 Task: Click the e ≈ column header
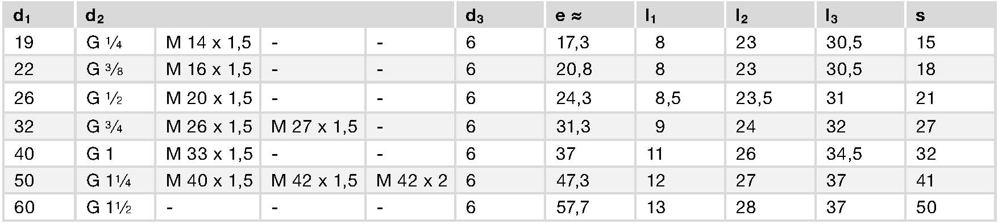(590, 15)
